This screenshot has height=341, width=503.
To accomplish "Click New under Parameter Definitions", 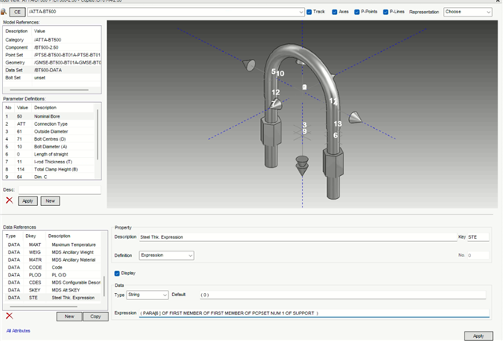I will tap(50, 201).
